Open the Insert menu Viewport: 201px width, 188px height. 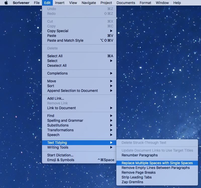pos(60,3)
